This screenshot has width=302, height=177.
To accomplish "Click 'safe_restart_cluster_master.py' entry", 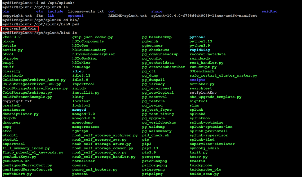I will pos(223,76).
